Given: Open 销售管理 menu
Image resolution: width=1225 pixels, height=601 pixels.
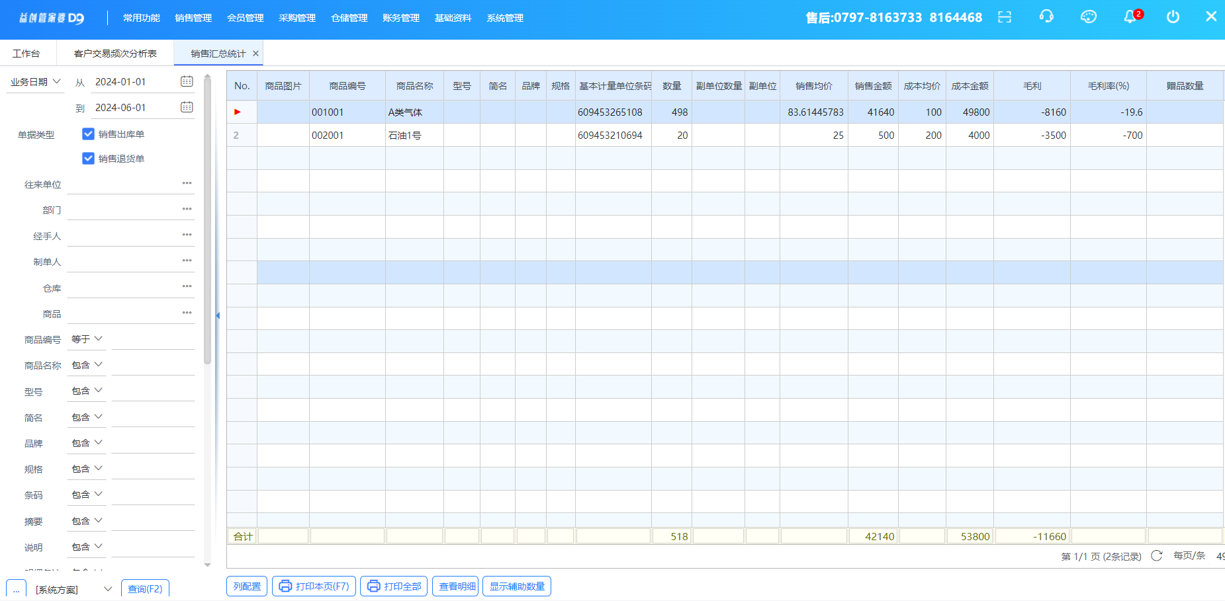Looking at the screenshot, I should (x=193, y=18).
